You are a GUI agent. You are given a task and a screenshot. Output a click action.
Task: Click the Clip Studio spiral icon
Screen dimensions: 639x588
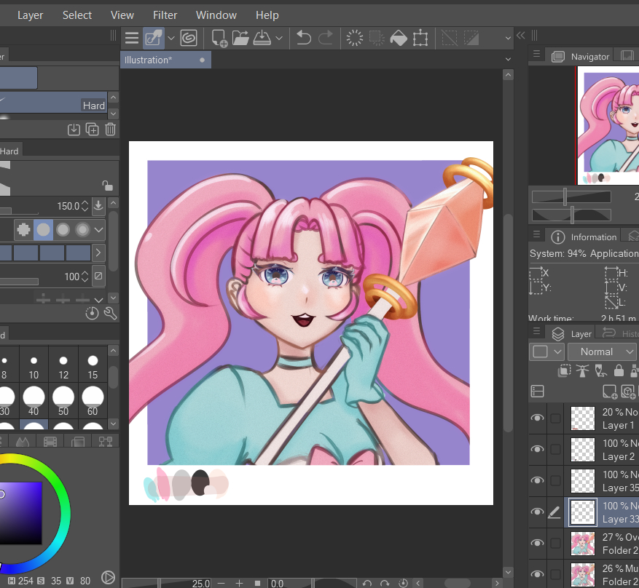[x=189, y=38]
